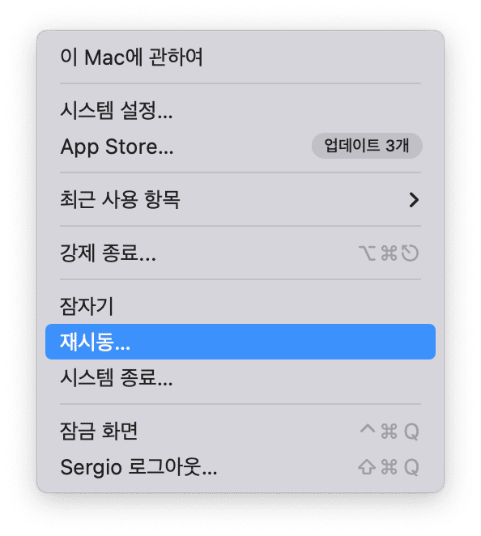
Task: Click the highlighted 재시동... item
Action: [x=240, y=342]
